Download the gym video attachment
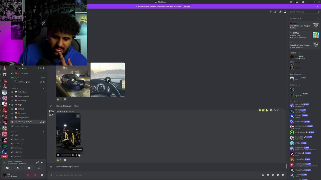The width and height of the screenshot is (321, 180). 78,116
